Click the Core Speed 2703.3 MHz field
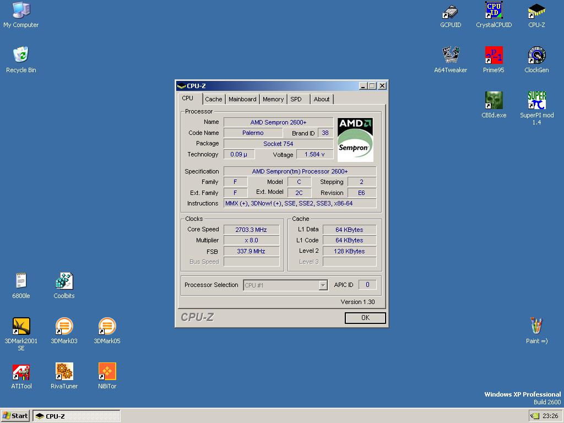This screenshot has height=423, width=564. coord(251,230)
